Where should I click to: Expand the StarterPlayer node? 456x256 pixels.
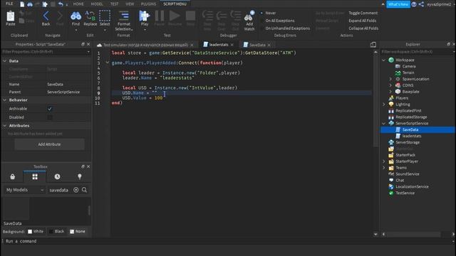click(x=384, y=161)
